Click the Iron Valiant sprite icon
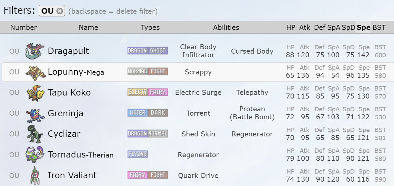 click(x=35, y=176)
